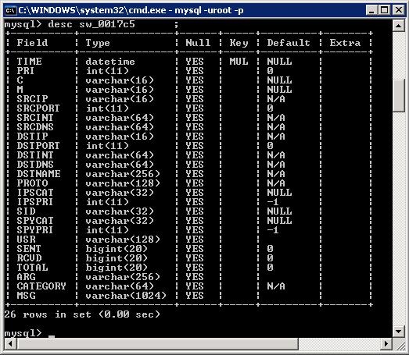Click the 'SRCINT' field name

coord(35,118)
